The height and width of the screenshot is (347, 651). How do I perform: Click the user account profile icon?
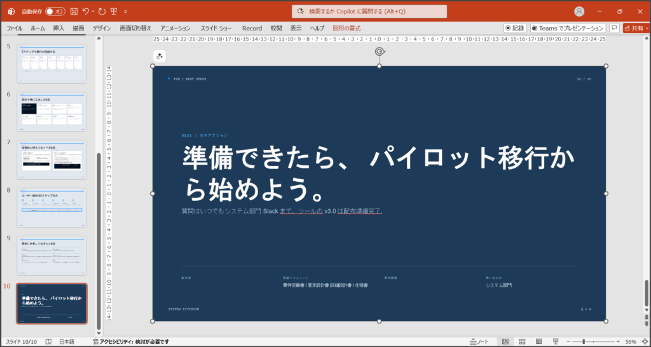579,11
